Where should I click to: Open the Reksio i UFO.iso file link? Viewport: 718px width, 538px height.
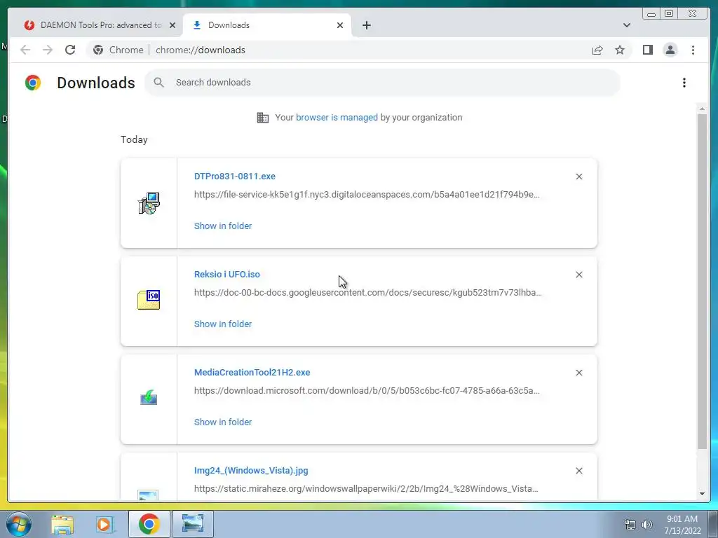click(x=226, y=274)
